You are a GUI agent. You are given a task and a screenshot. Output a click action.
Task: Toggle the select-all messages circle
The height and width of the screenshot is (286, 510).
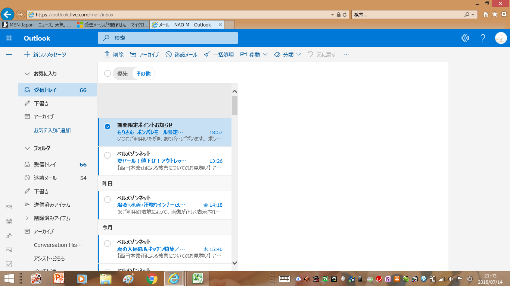click(x=108, y=73)
